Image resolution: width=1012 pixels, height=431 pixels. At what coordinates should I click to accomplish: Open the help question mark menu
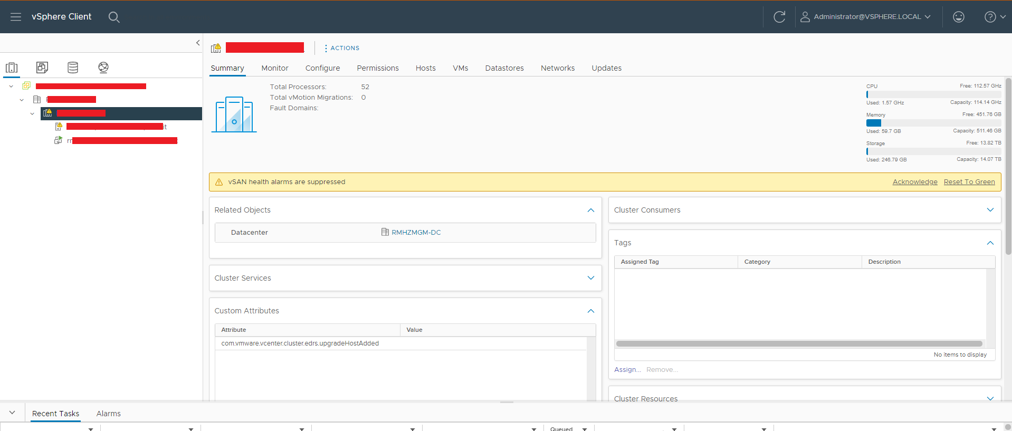[995, 17]
